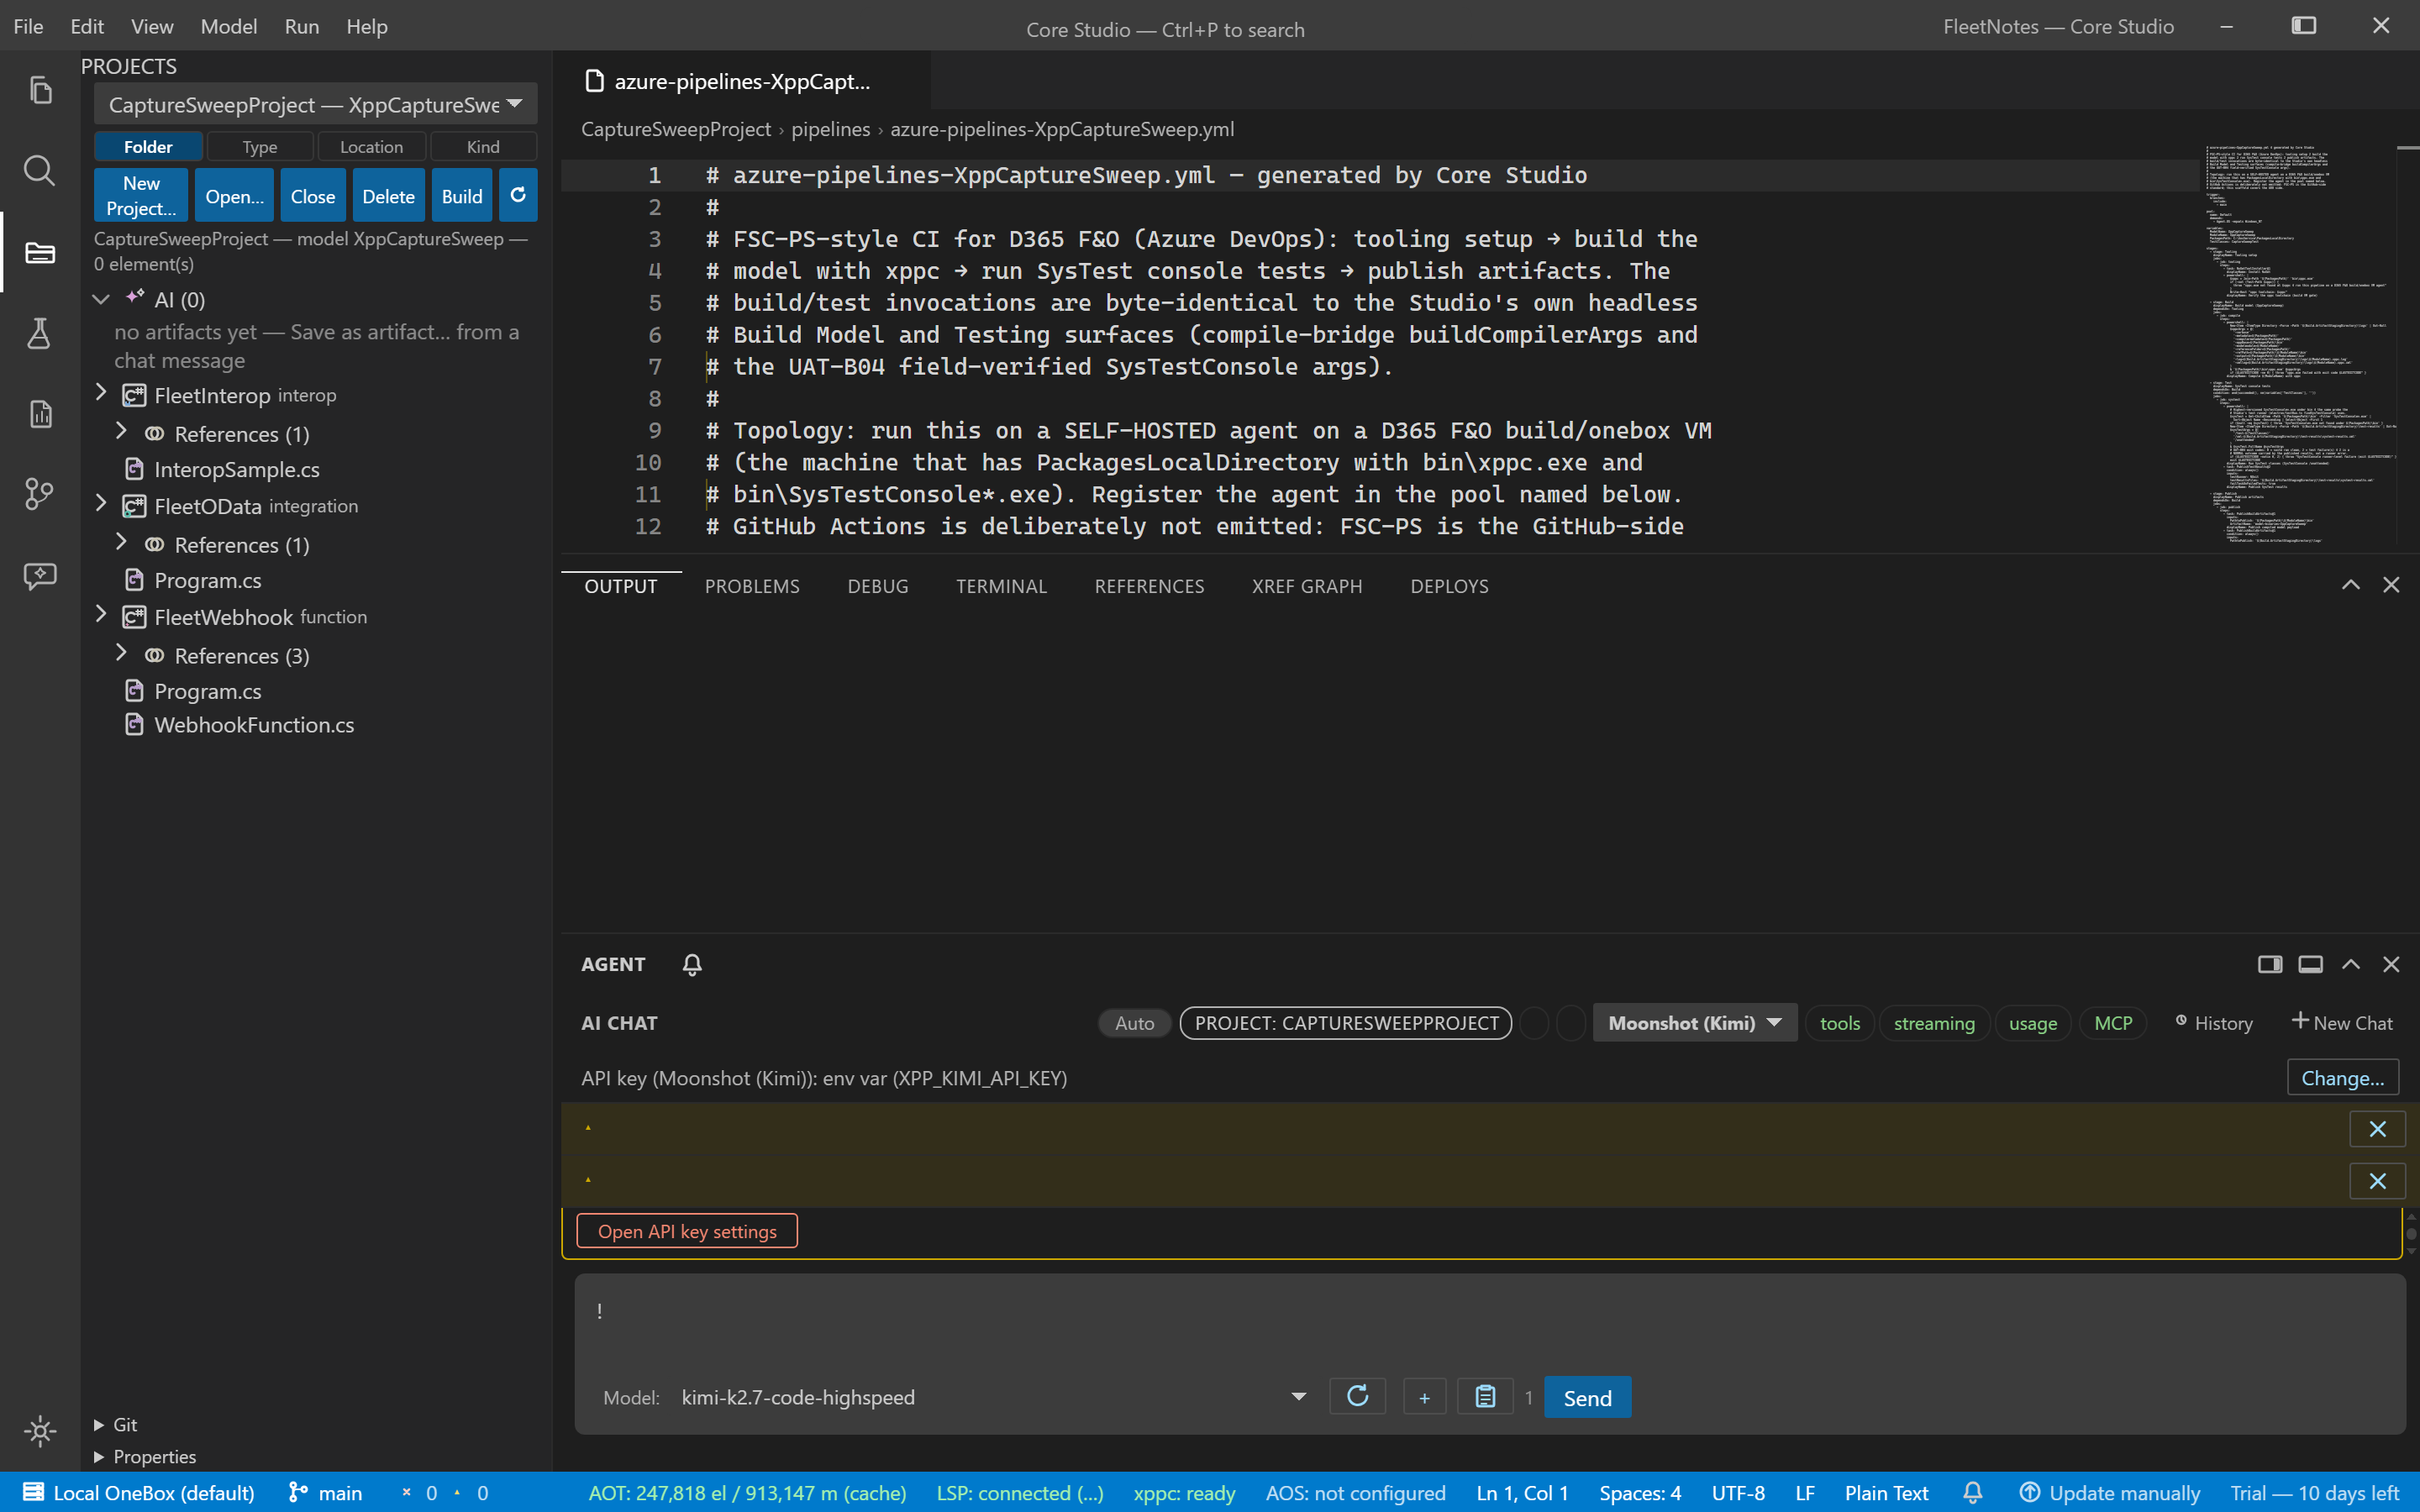The image size is (2420, 1512).
Task: Collapse the AI (0) tree node
Action: click(x=101, y=299)
